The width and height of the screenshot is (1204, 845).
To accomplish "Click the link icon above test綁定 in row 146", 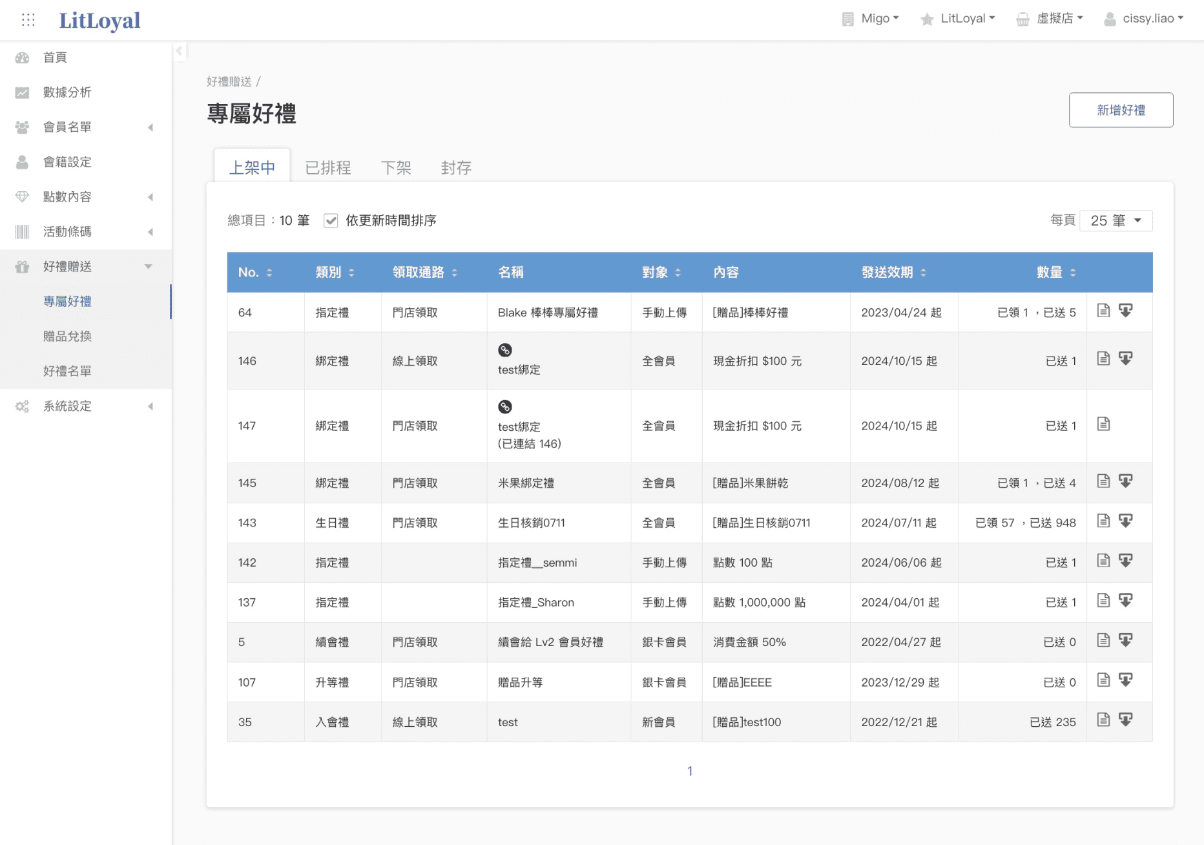I will point(505,350).
